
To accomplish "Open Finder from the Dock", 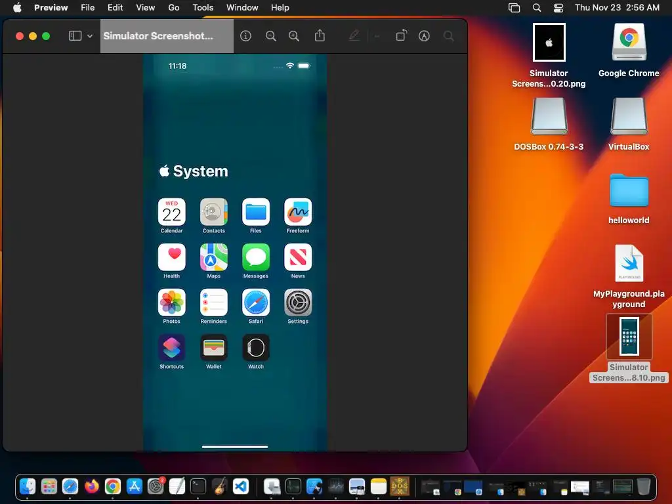I will 28,486.
